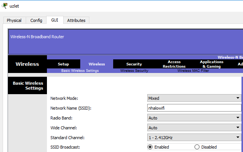Viewport: 243px width, 152px height.
Task: Click the 'uzlet' window title text
Action: (x=14, y=6)
